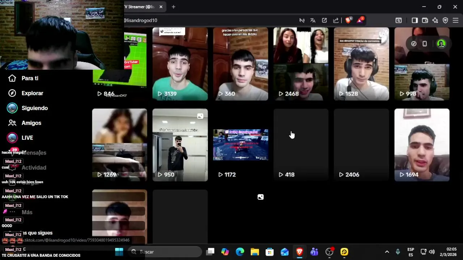Open the blank video with 418 views

click(x=301, y=145)
